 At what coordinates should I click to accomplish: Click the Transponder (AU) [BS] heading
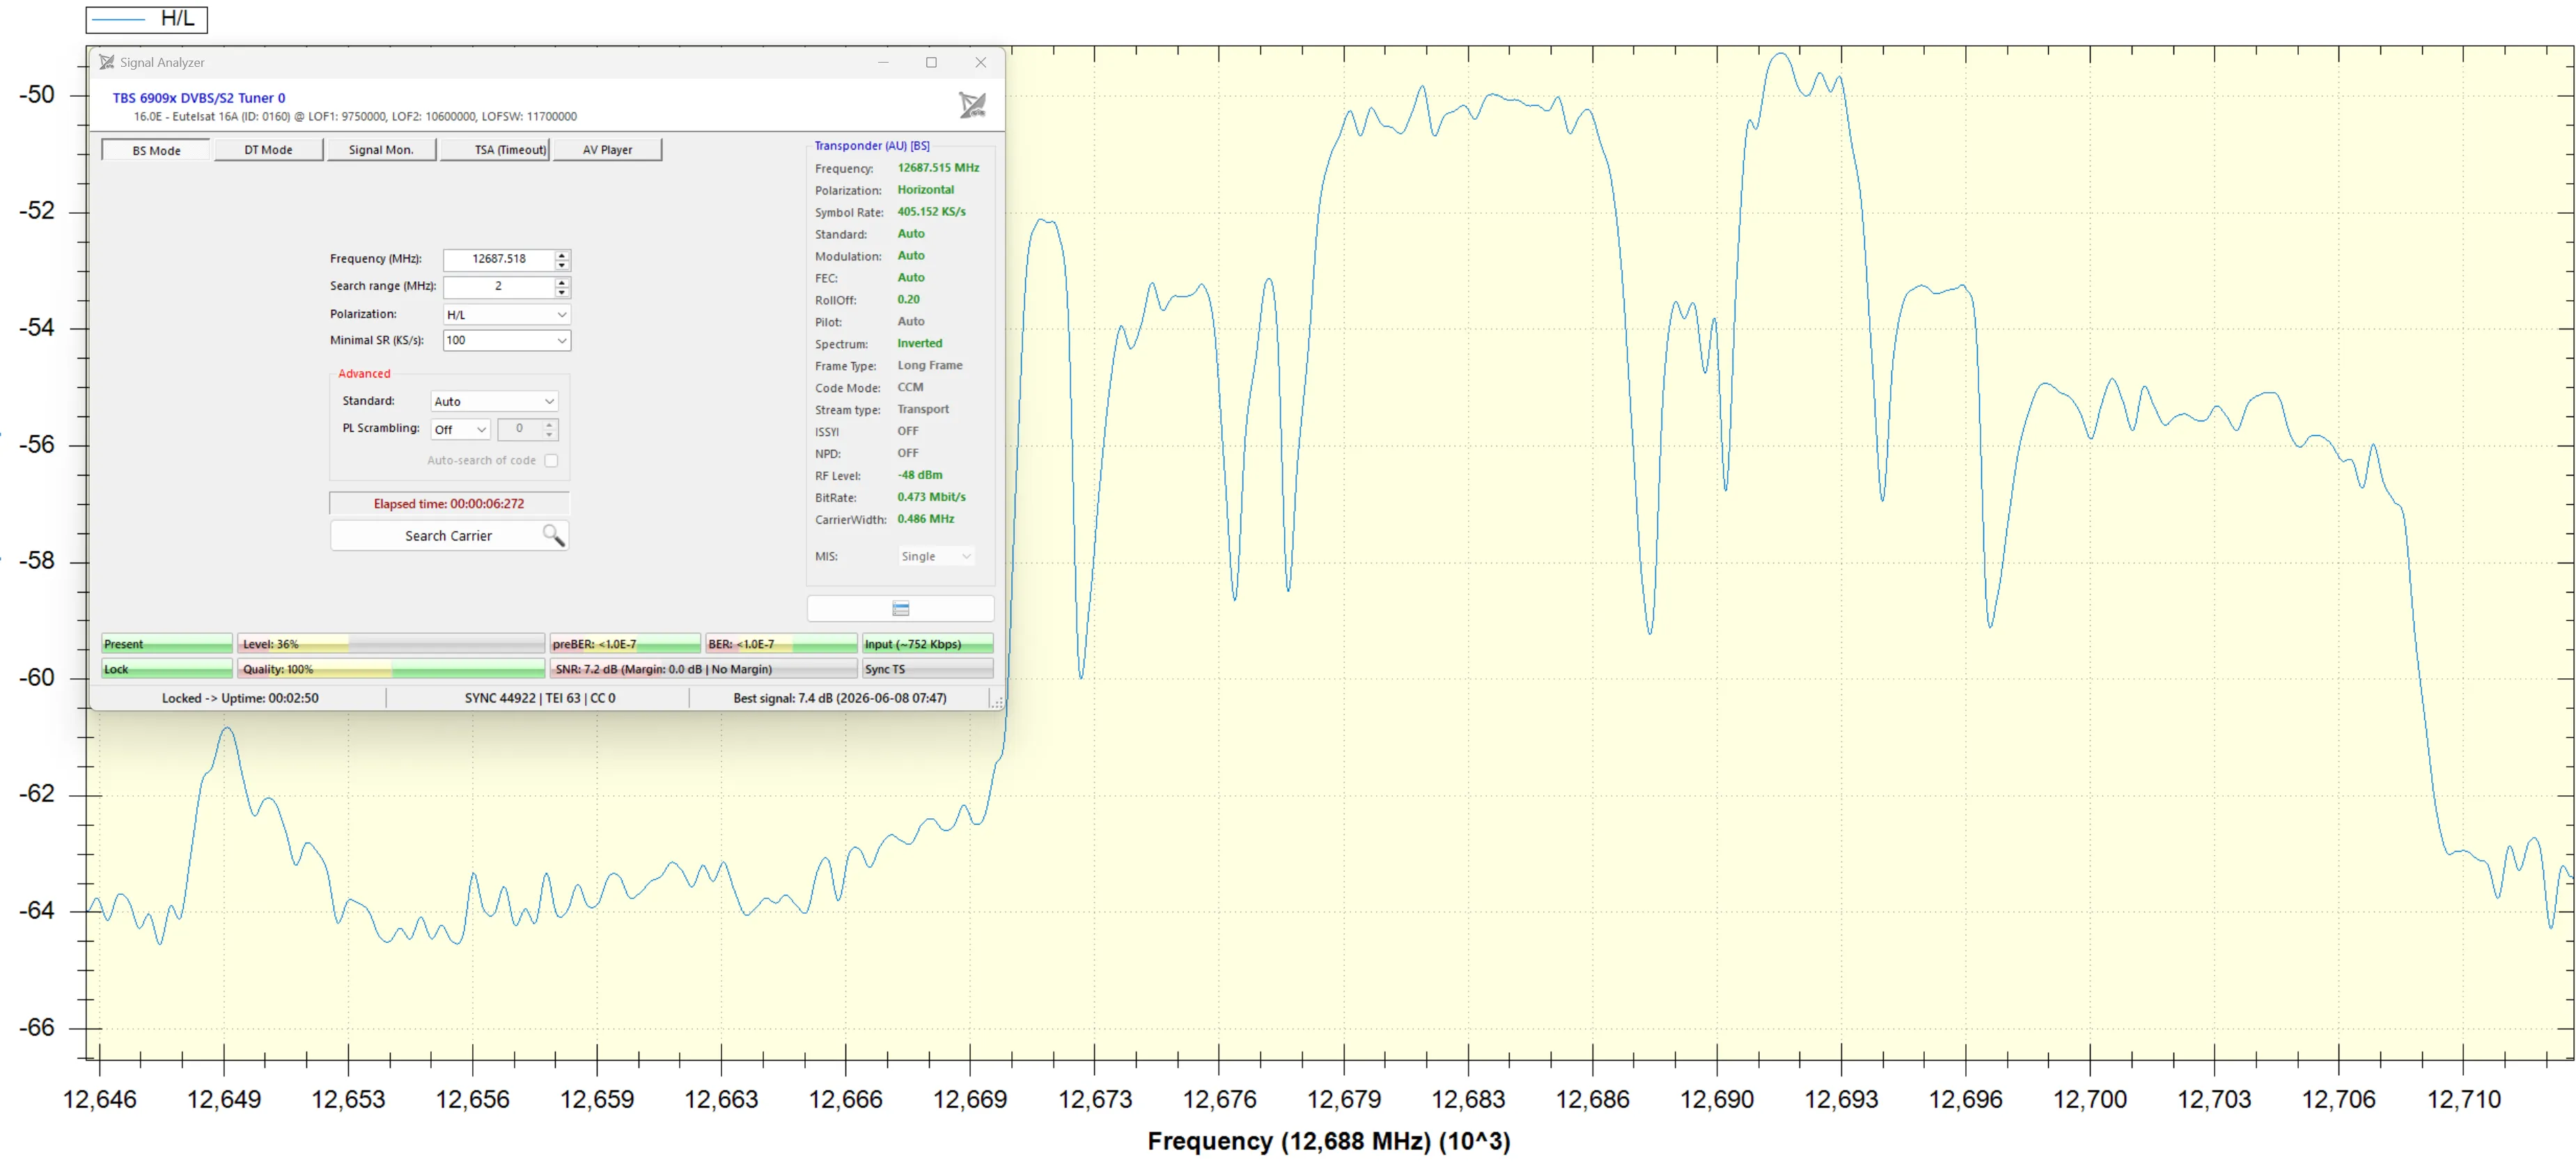(871, 146)
